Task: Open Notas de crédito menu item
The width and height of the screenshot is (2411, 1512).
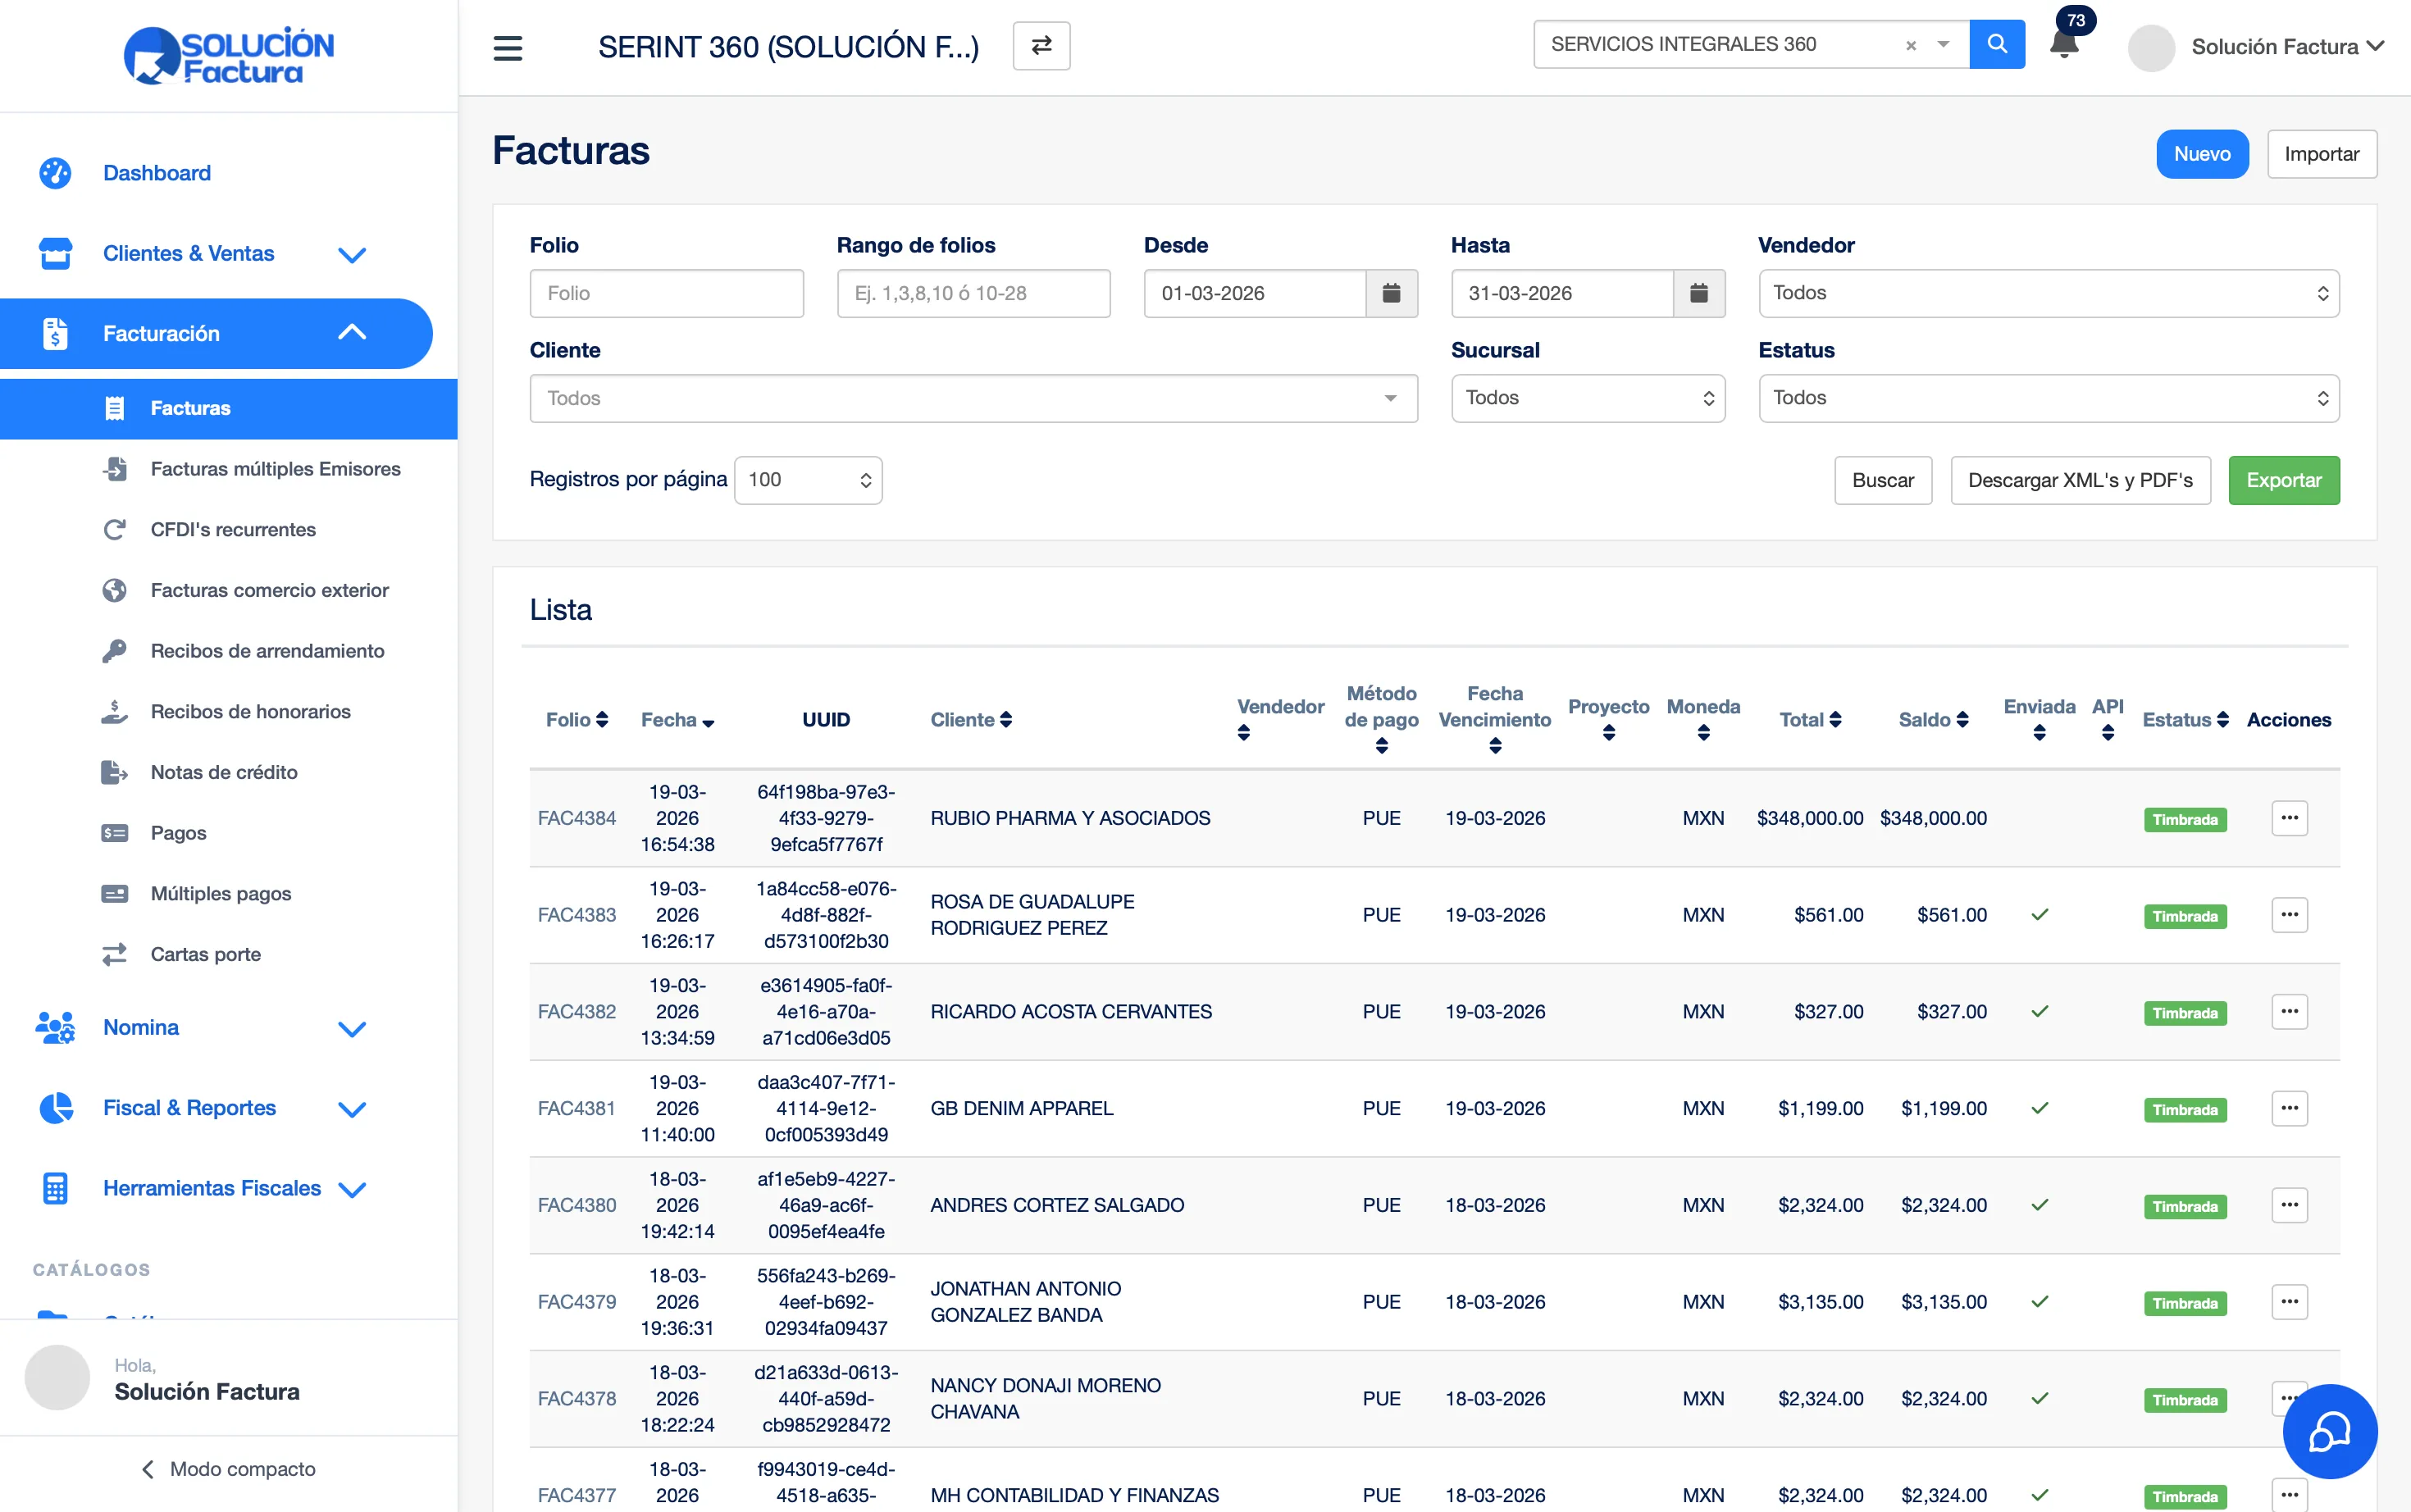Action: click(x=224, y=772)
